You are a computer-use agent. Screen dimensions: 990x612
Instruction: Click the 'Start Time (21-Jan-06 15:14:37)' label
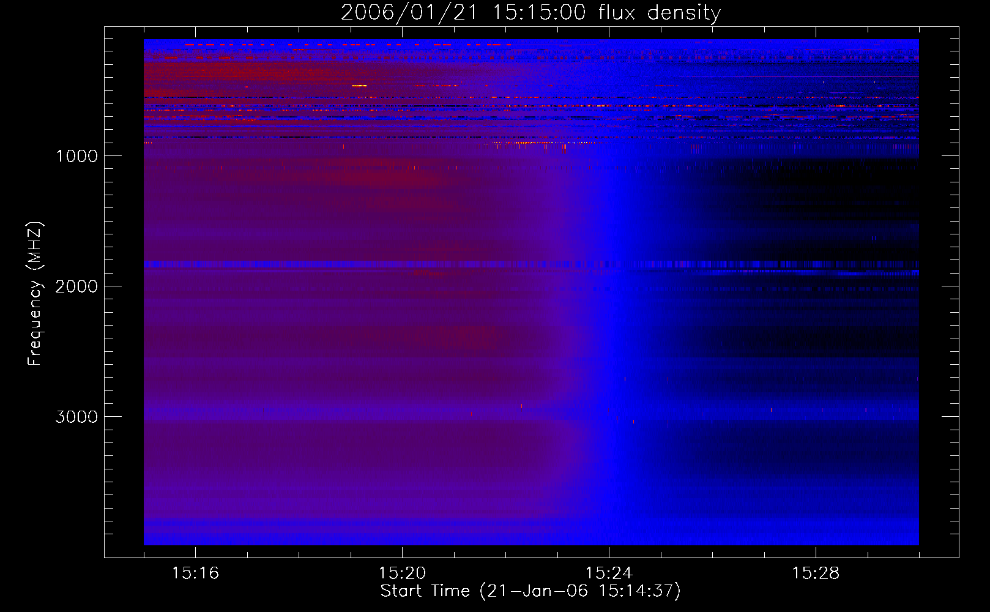(530, 591)
